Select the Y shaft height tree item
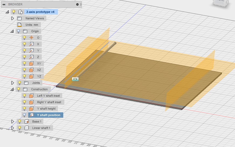The height and width of the screenshot is (147, 235). [46, 109]
